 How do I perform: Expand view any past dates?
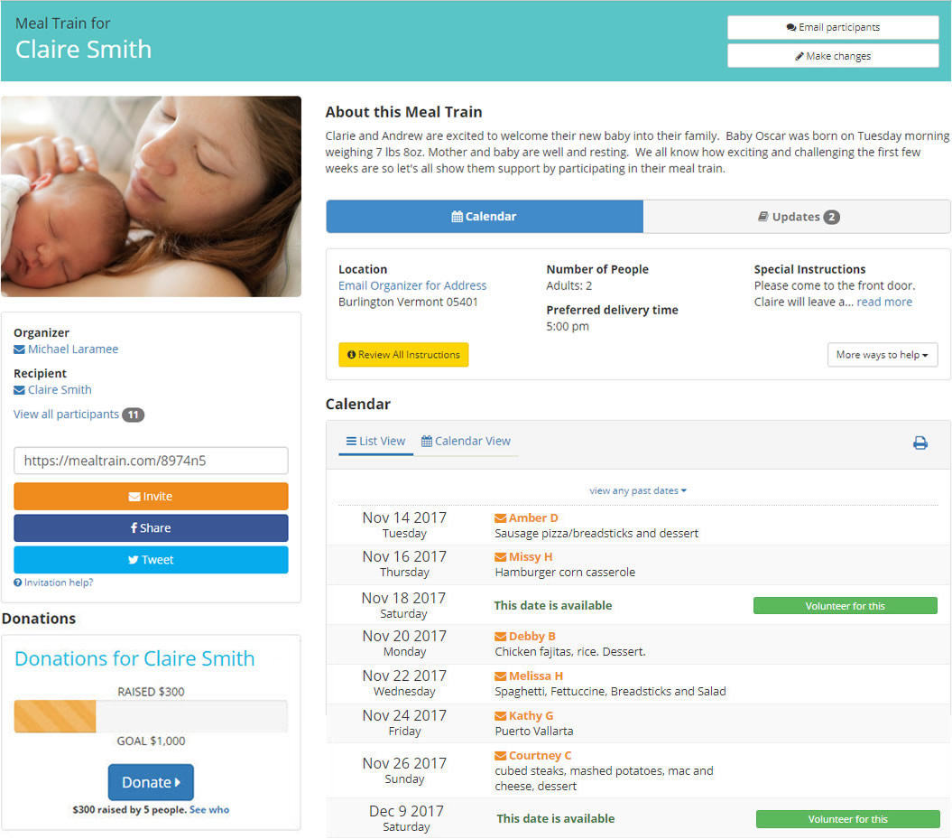(x=637, y=491)
